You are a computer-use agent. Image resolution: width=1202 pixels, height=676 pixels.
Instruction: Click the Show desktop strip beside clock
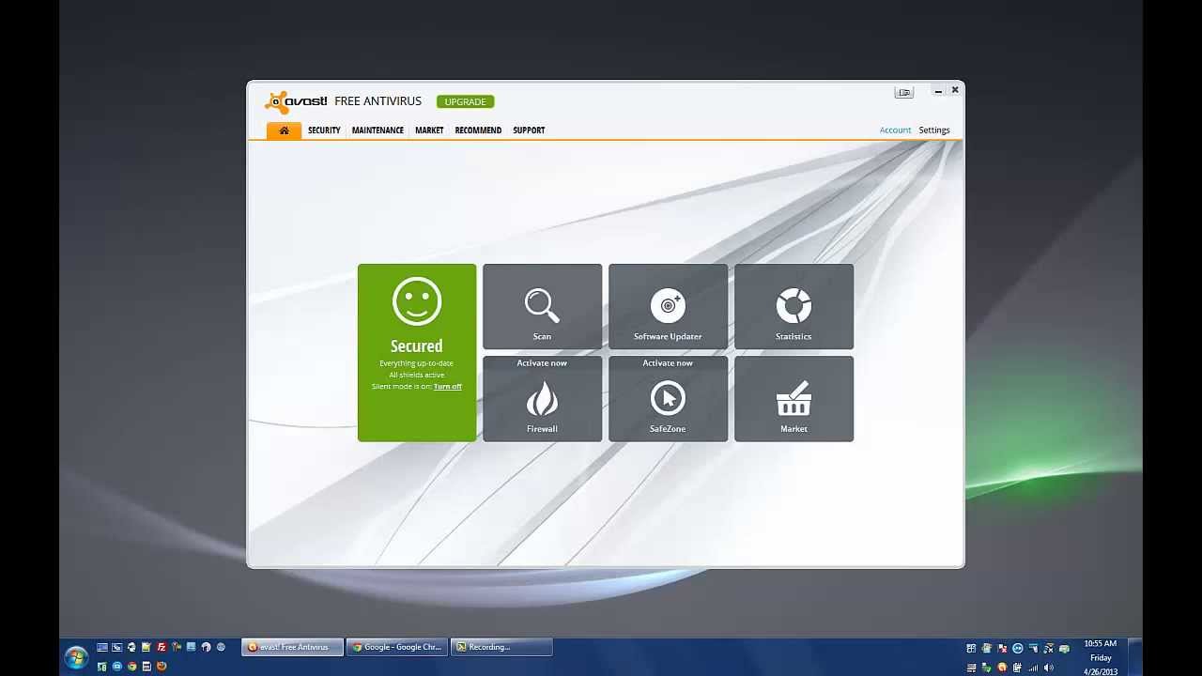(1134, 657)
